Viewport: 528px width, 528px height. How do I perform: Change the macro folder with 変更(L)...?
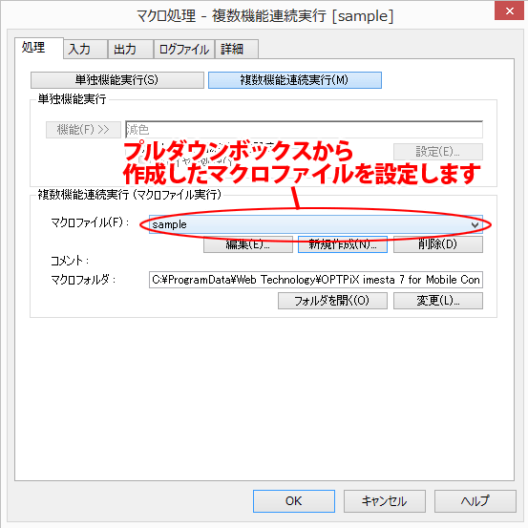click(x=437, y=301)
